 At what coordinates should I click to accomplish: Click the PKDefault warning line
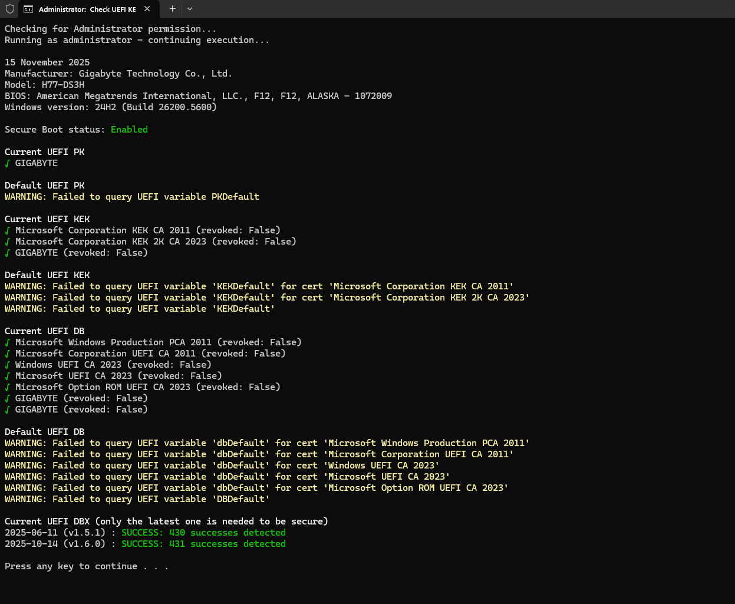(132, 197)
